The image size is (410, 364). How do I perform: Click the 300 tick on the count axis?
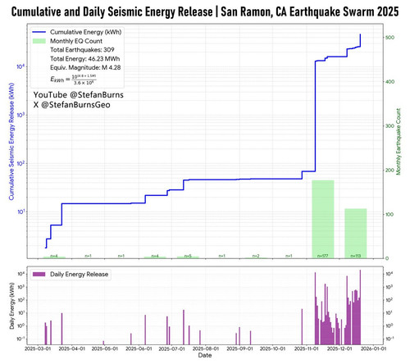(389, 126)
